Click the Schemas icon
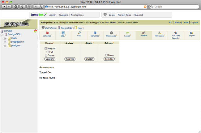 47,33
